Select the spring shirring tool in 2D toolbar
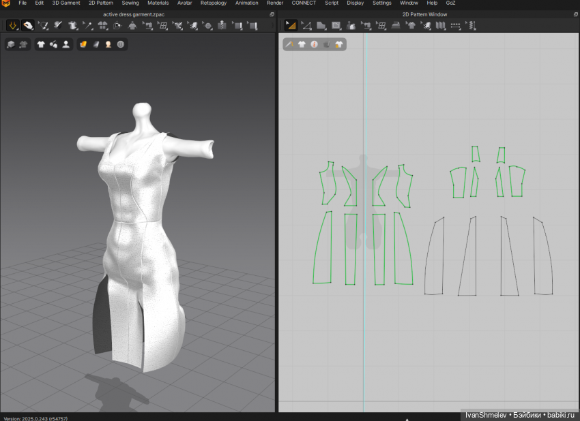 472,25
